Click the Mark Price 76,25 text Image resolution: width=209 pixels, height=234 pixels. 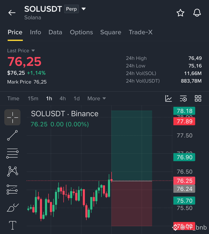(27, 82)
